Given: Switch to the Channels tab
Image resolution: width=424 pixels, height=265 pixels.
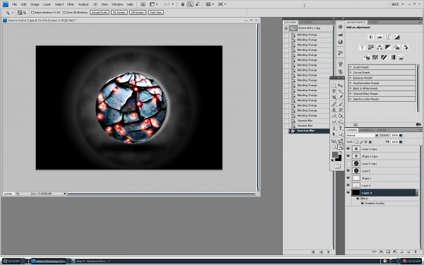Looking at the screenshot, I should (367, 130).
